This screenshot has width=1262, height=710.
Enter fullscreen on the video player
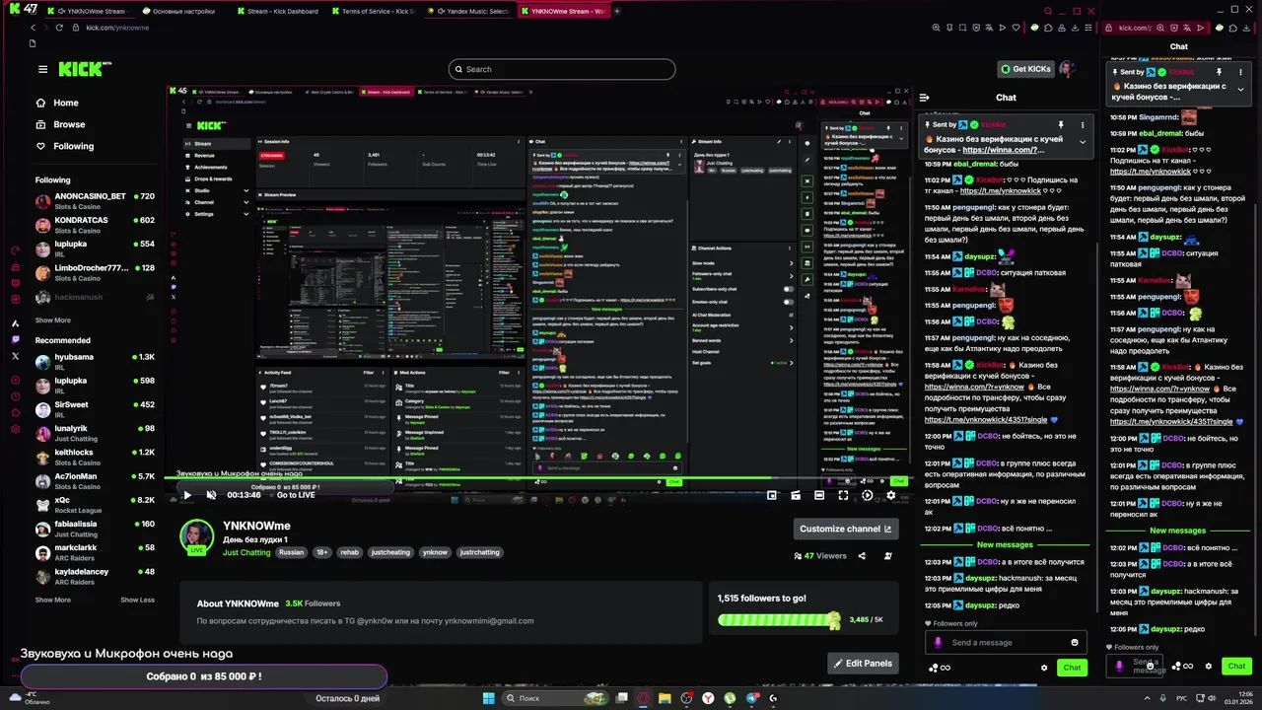click(843, 495)
